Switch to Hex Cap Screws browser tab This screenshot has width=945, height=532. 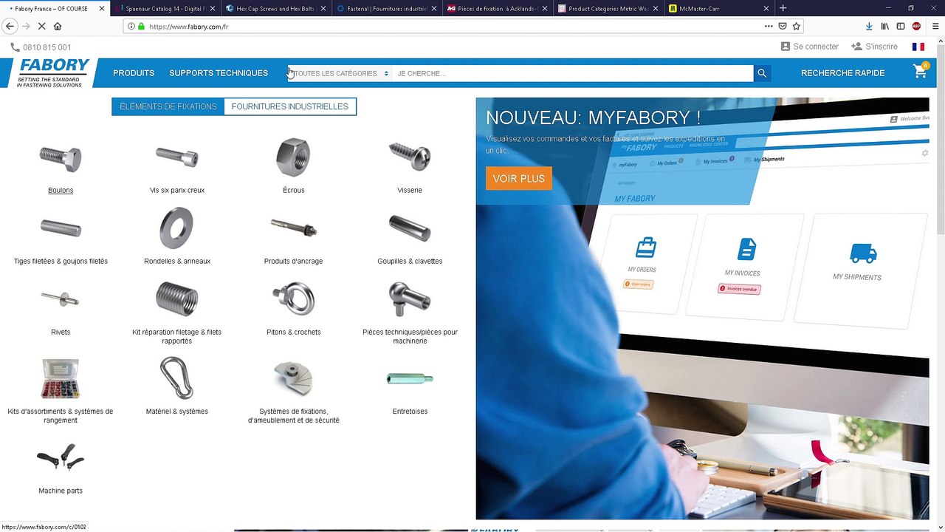pyautogui.click(x=276, y=8)
